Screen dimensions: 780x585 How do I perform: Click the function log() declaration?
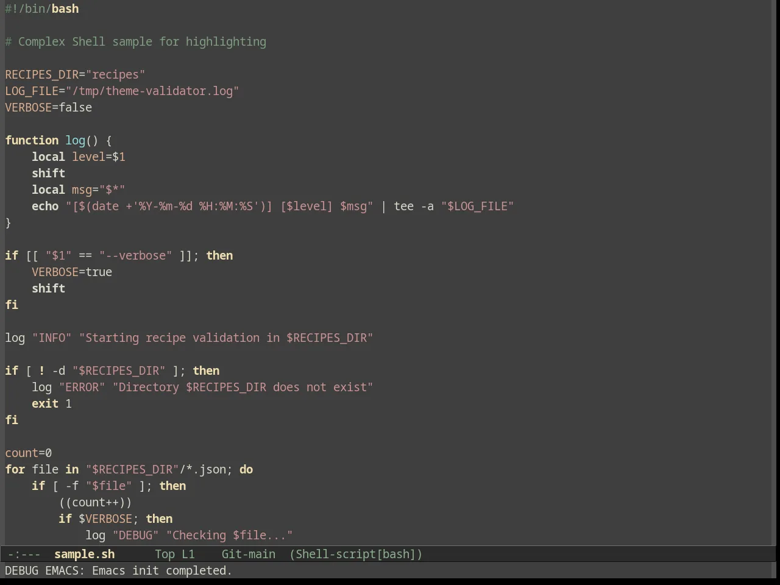pos(58,141)
